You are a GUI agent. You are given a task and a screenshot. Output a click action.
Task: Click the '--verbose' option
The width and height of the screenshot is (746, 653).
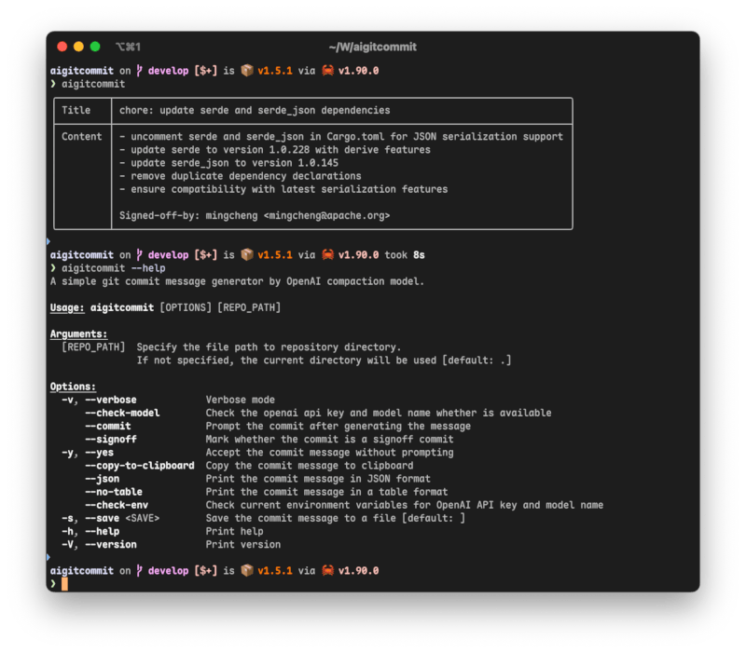(111, 400)
